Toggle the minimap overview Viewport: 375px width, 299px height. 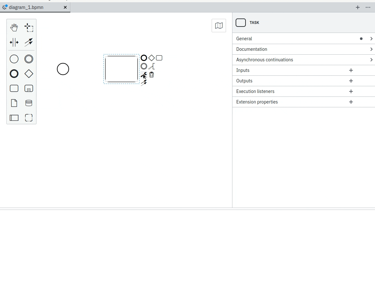[219, 26]
